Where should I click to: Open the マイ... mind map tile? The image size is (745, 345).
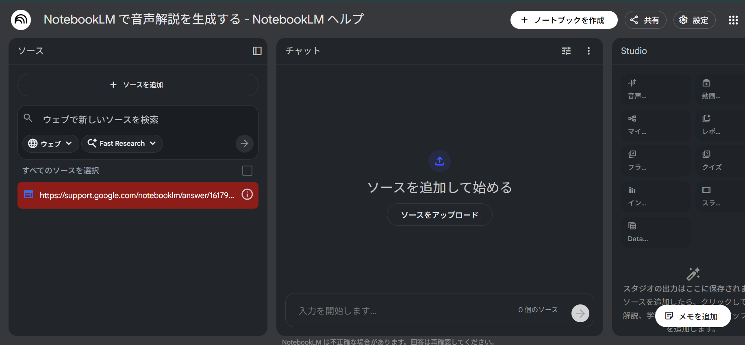(x=656, y=125)
